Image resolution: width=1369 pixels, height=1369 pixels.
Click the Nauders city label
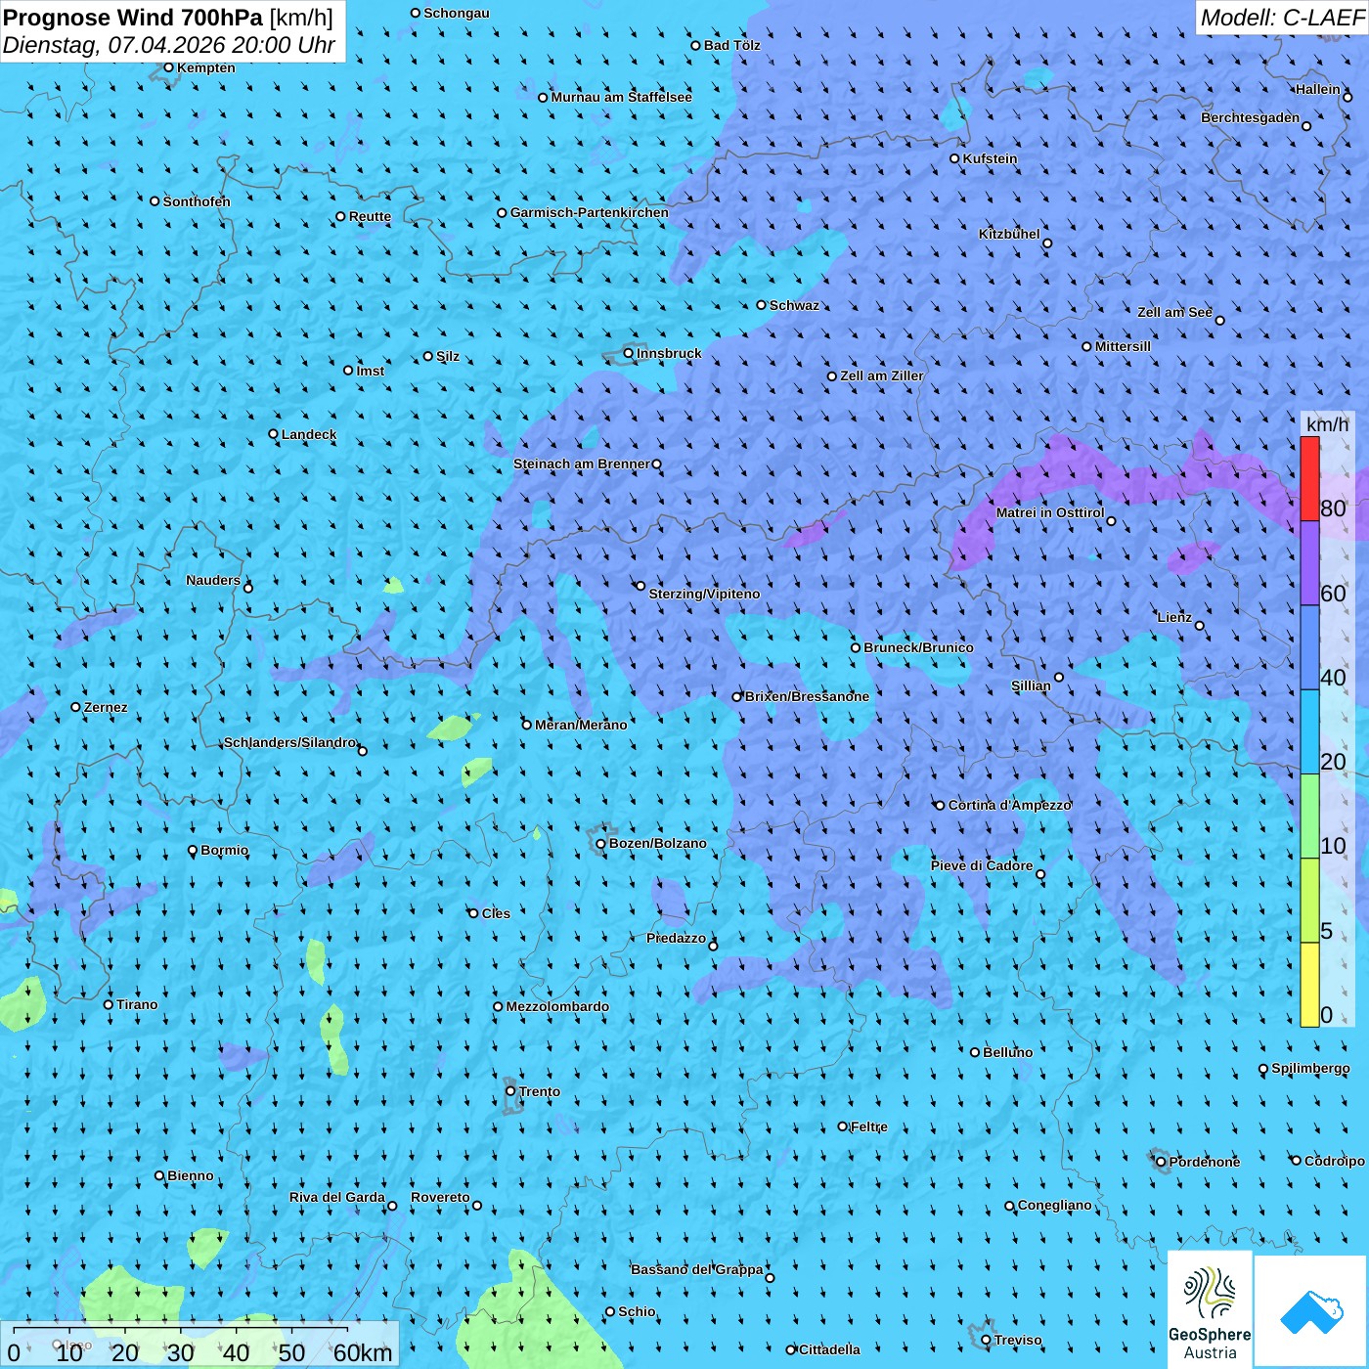pyautogui.click(x=213, y=580)
